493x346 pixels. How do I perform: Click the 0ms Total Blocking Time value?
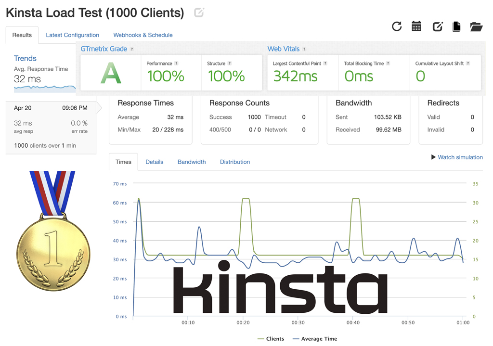(x=359, y=76)
